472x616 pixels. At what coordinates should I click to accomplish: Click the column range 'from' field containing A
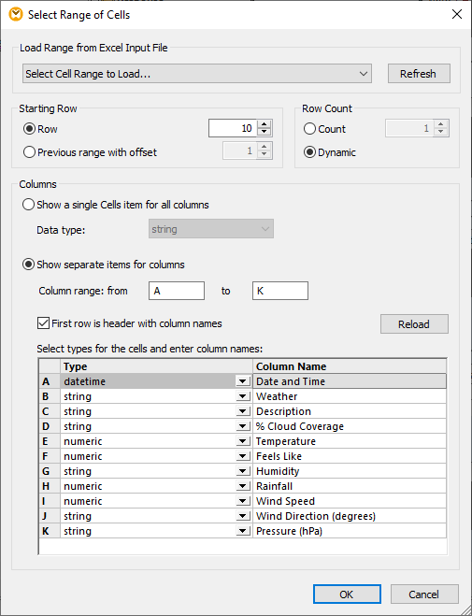coord(177,291)
